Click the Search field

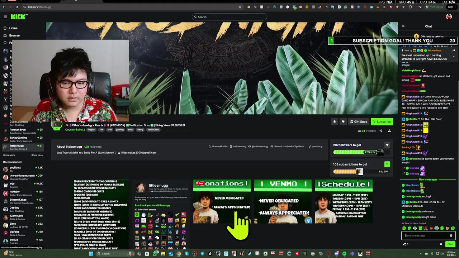click(x=229, y=17)
